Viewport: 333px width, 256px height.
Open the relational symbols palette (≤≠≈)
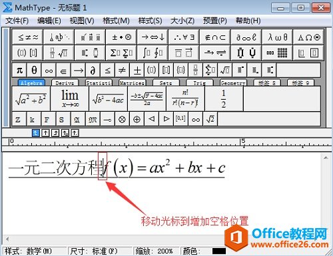point(27,37)
